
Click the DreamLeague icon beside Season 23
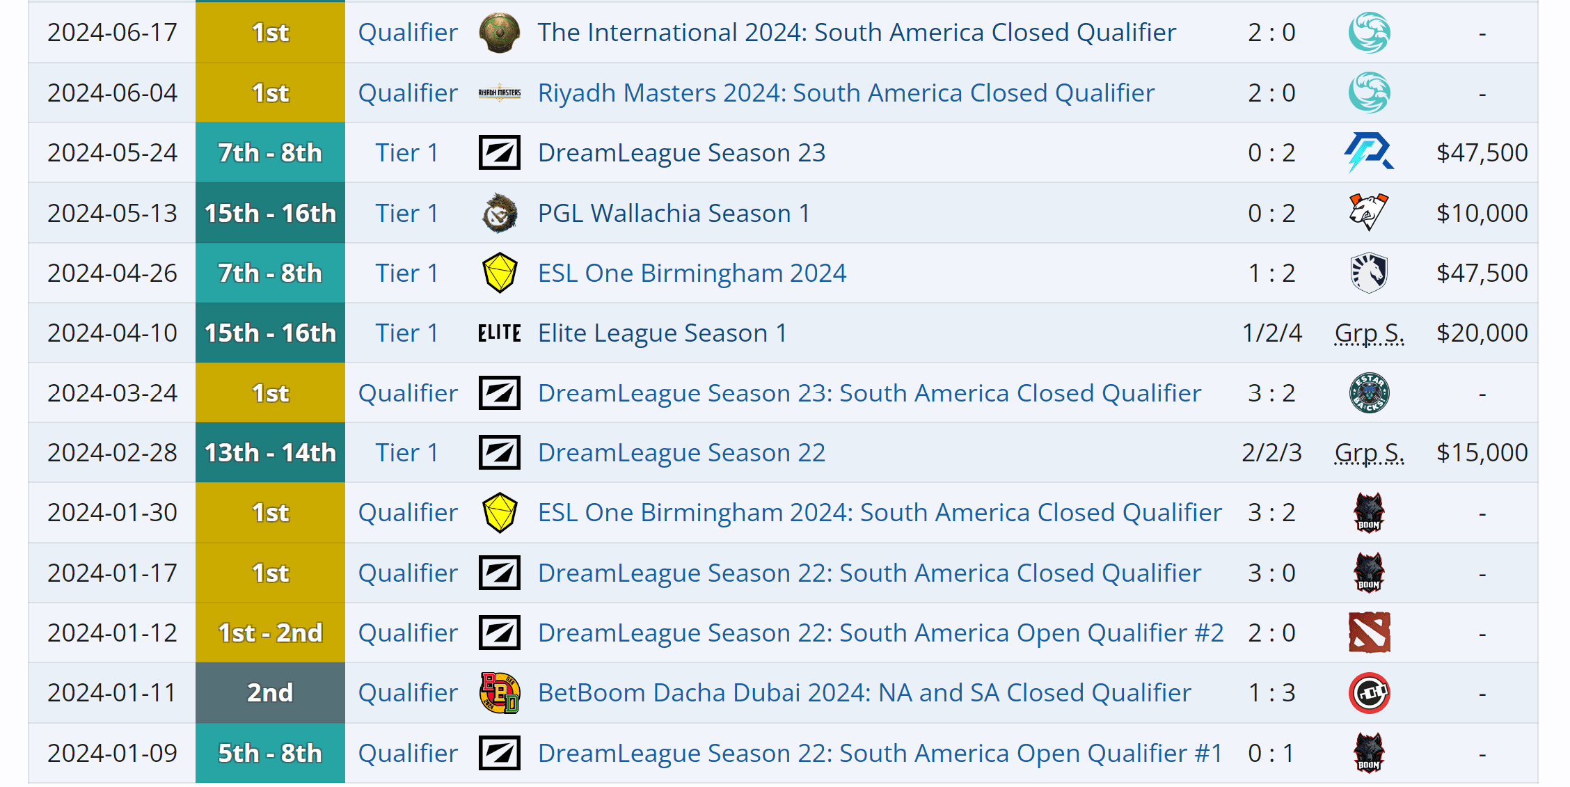[x=499, y=152]
